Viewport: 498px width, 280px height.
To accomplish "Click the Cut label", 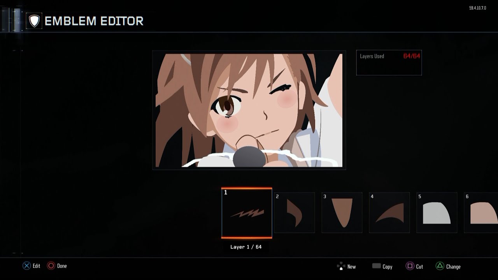I will click(419, 267).
